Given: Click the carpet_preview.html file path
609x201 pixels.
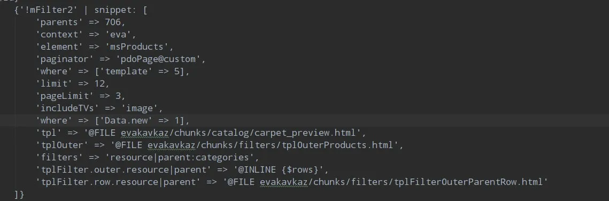Looking at the screenshot, I should click(223, 133).
